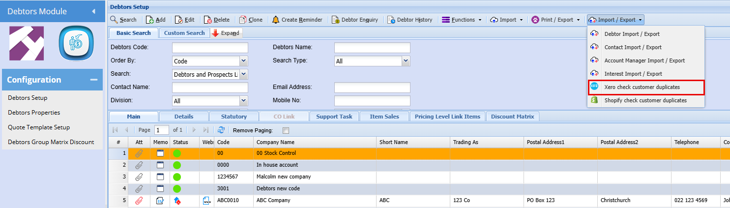
Task: Open the Order By dropdown
Action: [243, 61]
